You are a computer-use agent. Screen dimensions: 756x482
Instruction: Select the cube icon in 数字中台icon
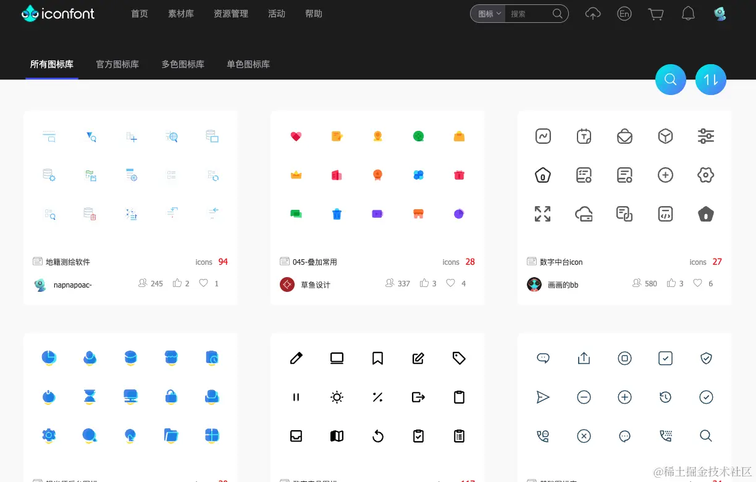pyautogui.click(x=665, y=136)
